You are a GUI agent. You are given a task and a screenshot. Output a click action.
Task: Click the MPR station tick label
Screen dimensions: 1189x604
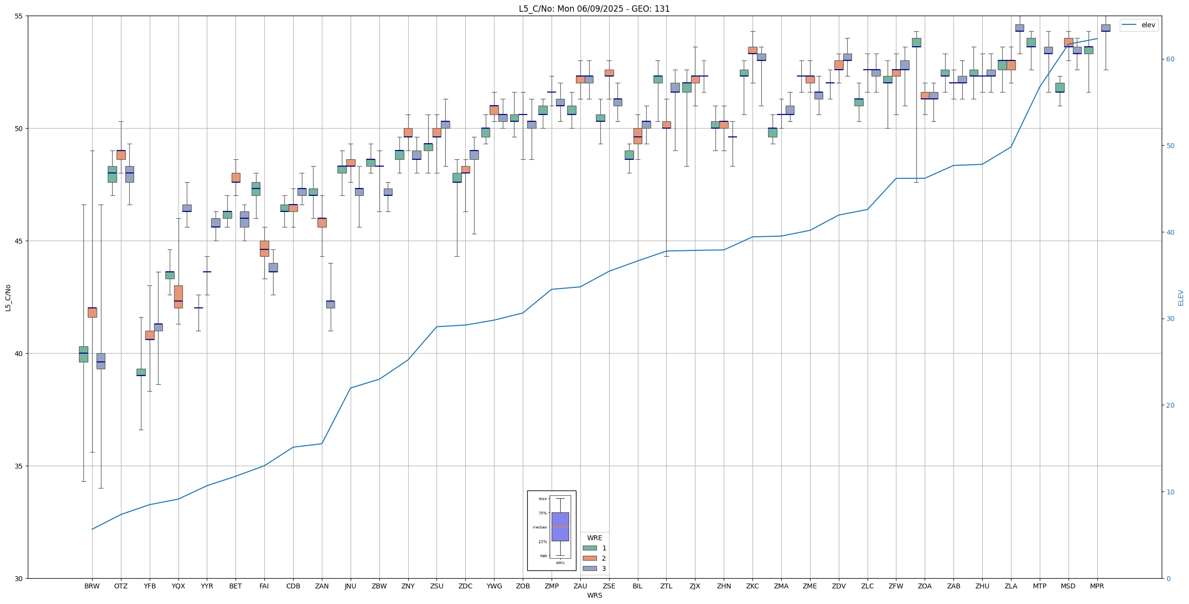click(x=1097, y=586)
